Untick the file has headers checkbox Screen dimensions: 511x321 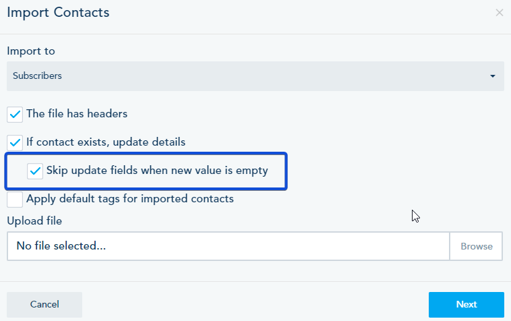pos(15,114)
